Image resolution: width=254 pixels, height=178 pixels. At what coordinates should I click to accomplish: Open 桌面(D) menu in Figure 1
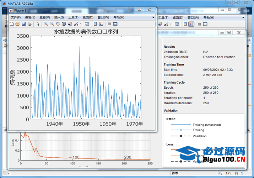88,17
